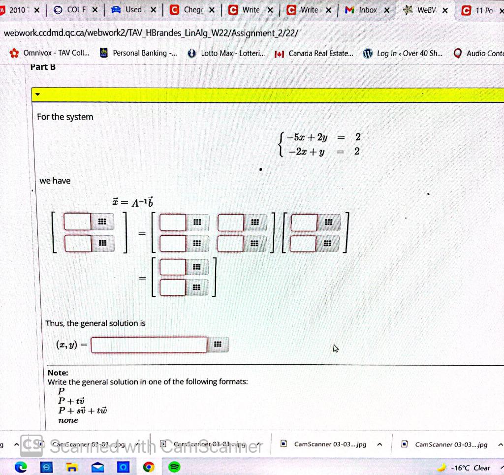Open the grid editor for the bottom result vector entry

pos(197,287)
